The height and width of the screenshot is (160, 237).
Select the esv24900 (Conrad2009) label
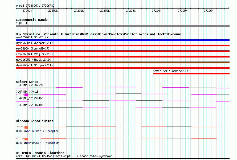33,48
